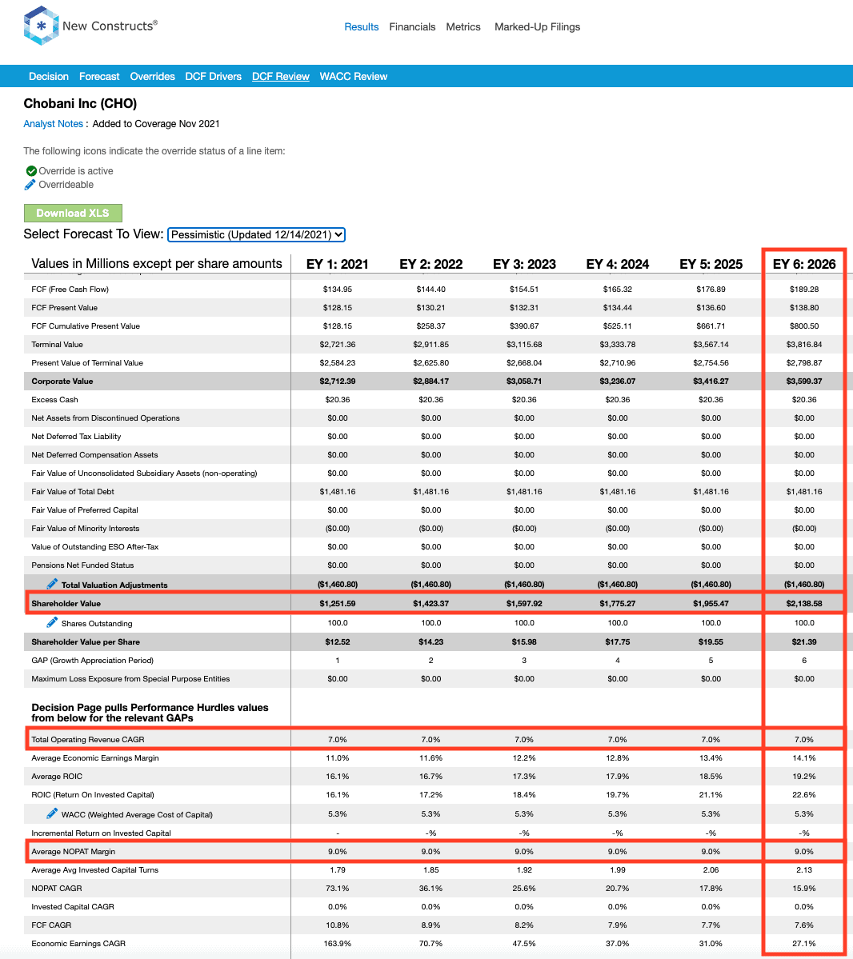Click the NOPAT CAGR row label
Screen dimensions: 853x959
tap(56, 888)
